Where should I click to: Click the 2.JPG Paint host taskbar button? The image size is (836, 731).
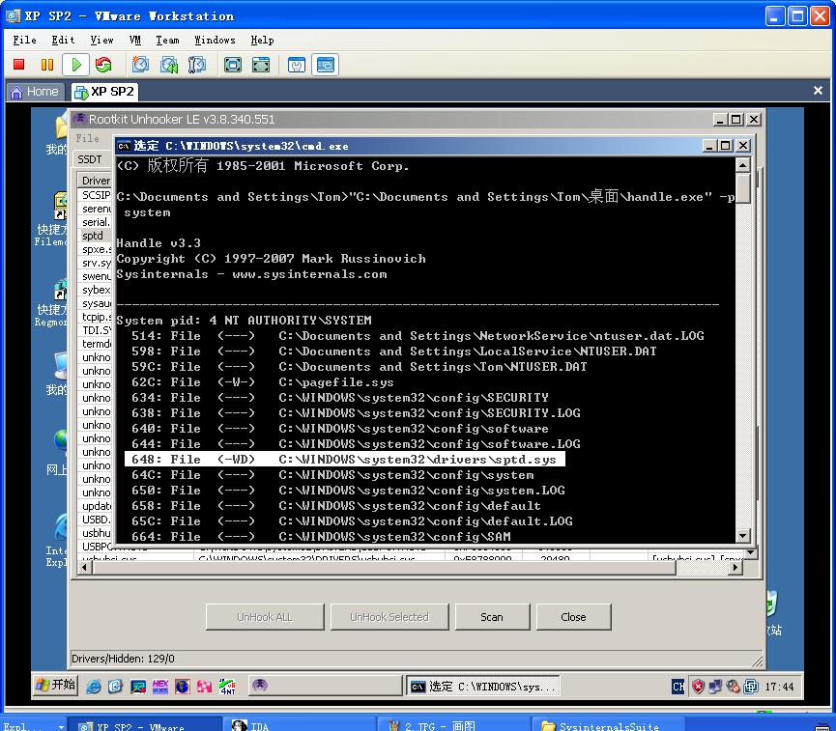click(x=453, y=724)
